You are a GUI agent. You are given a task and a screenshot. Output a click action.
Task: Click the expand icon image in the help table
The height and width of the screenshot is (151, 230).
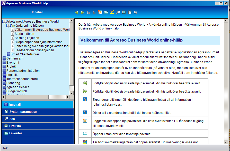point(85,99)
